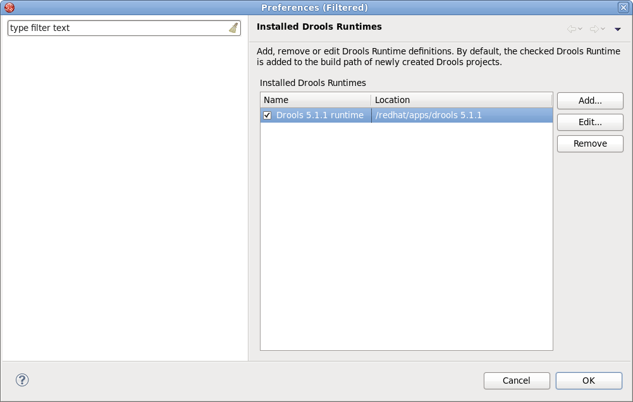633x402 pixels.
Task: Confirm with the OK button
Action: click(589, 381)
